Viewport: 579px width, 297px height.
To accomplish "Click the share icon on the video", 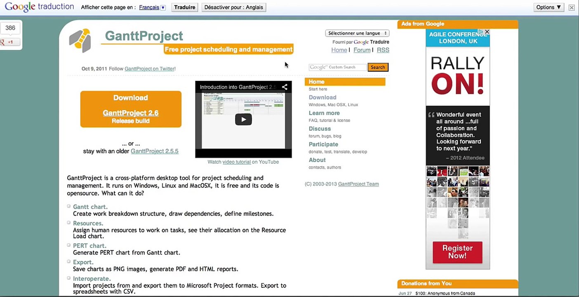I will tap(285, 87).
